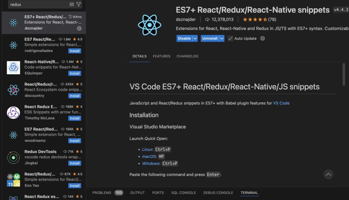The height and width of the screenshot is (200, 349).
Task: Select the Redux DevTools extension icon
Action: click(13, 157)
